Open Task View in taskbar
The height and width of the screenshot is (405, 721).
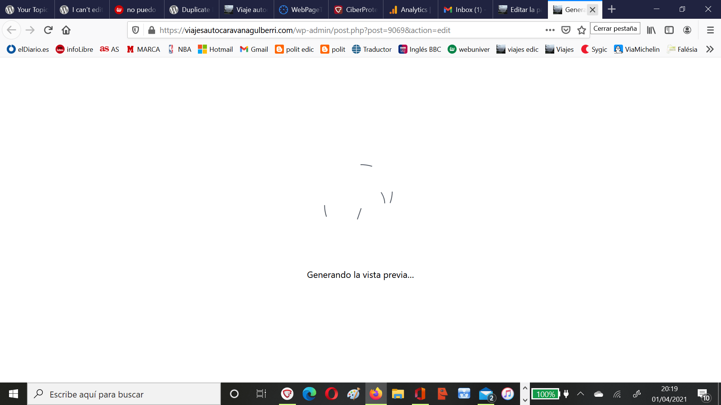tap(261, 394)
